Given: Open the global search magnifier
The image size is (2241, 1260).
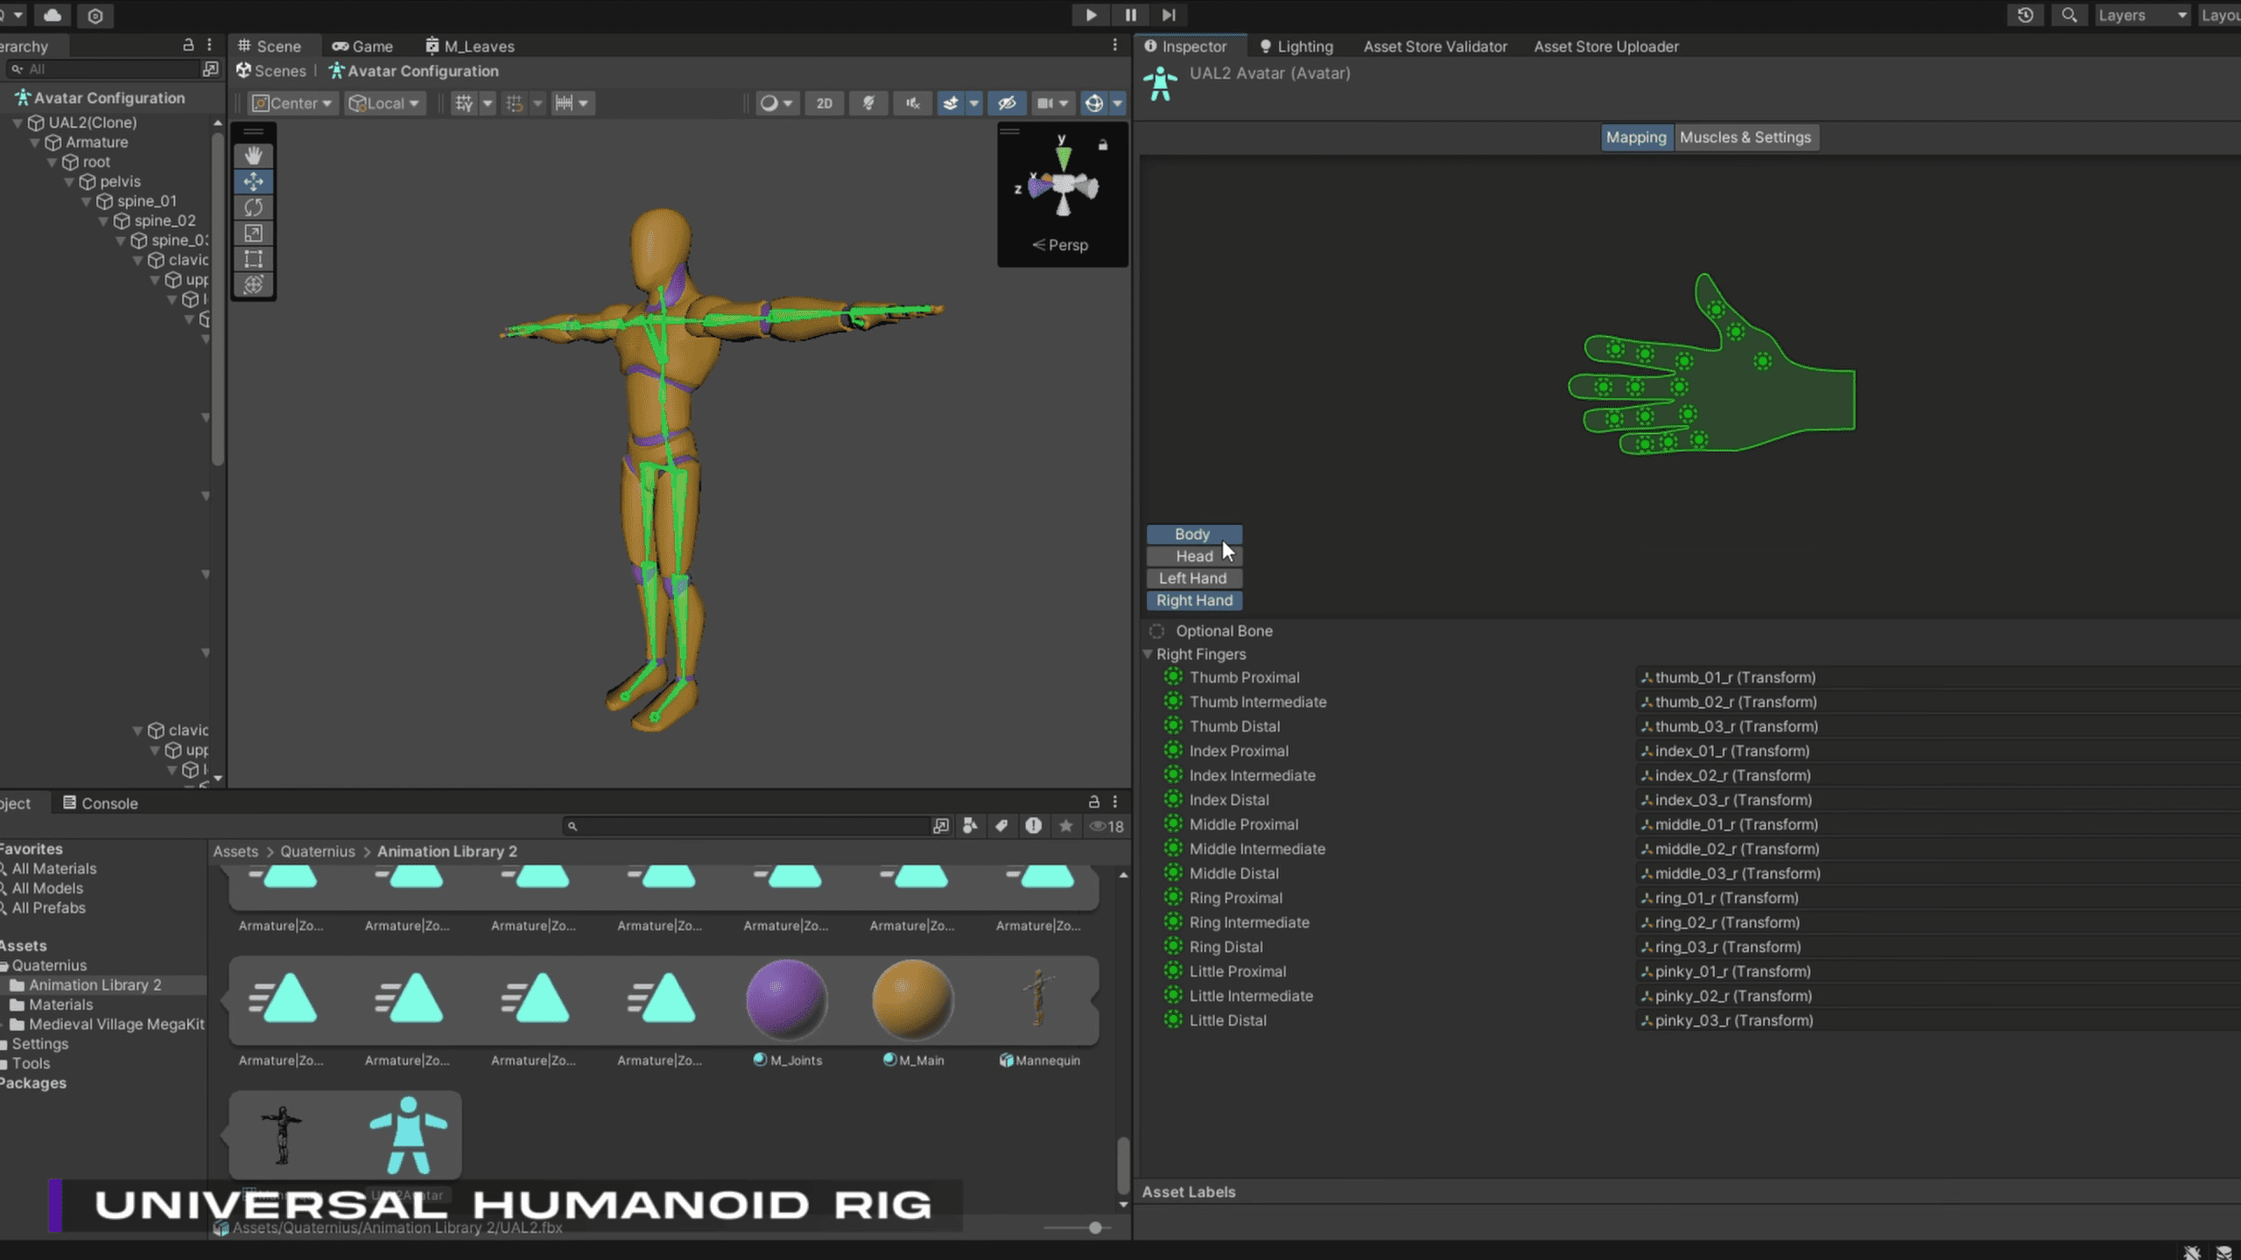Looking at the screenshot, I should (2069, 15).
